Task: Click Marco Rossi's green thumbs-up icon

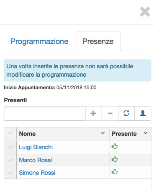Action: point(115,159)
